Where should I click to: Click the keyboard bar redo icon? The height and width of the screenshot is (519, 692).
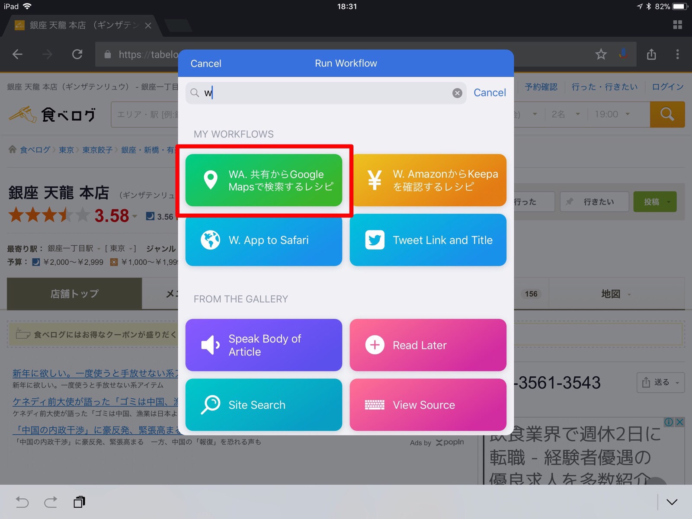(x=51, y=502)
